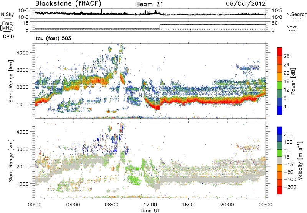
Task: Pick the dark blue top velocity colorbar segment
Action: click(280, 131)
